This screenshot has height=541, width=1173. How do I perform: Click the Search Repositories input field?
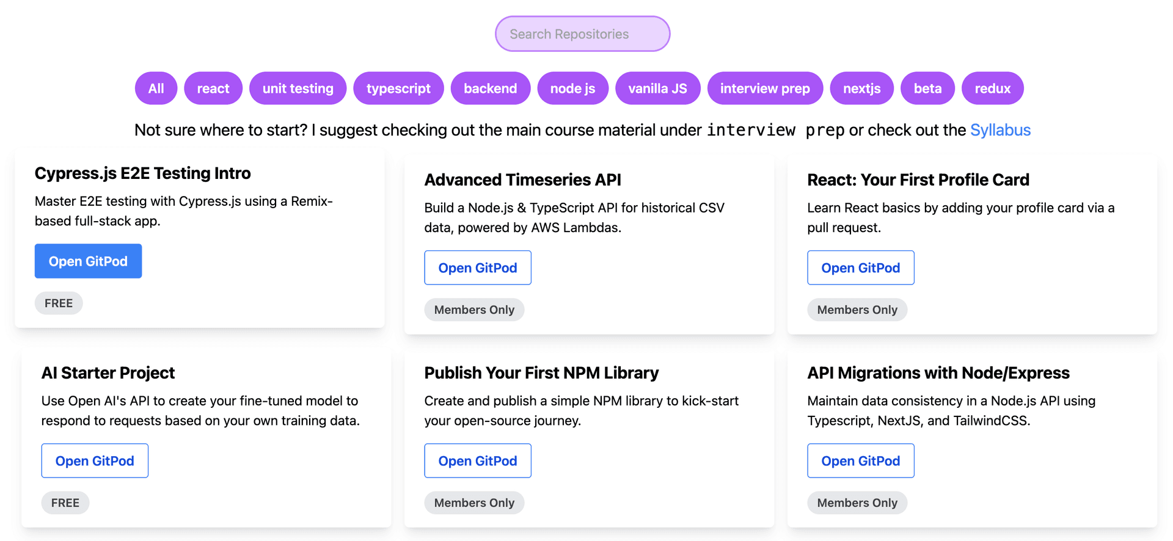[x=582, y=34]
